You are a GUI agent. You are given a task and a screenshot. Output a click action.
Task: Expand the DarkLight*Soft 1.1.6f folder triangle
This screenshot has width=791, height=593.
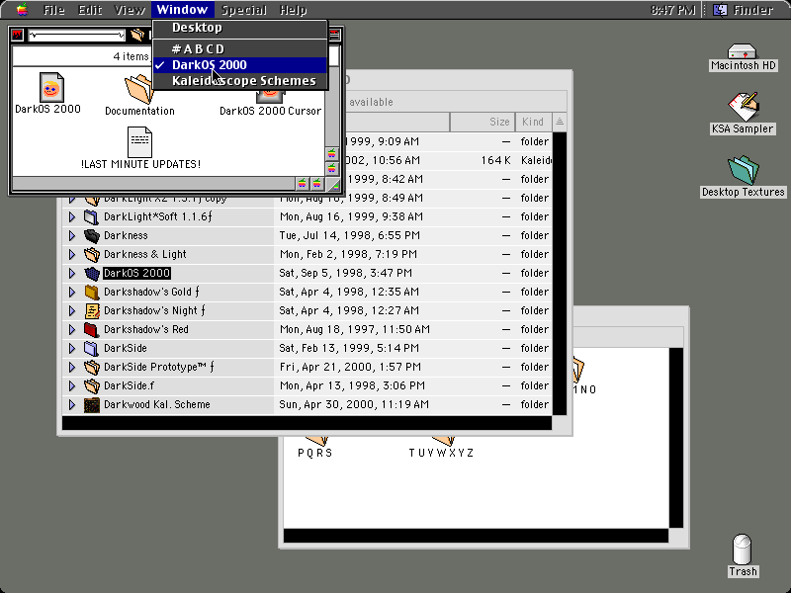[x=71, y=216]
